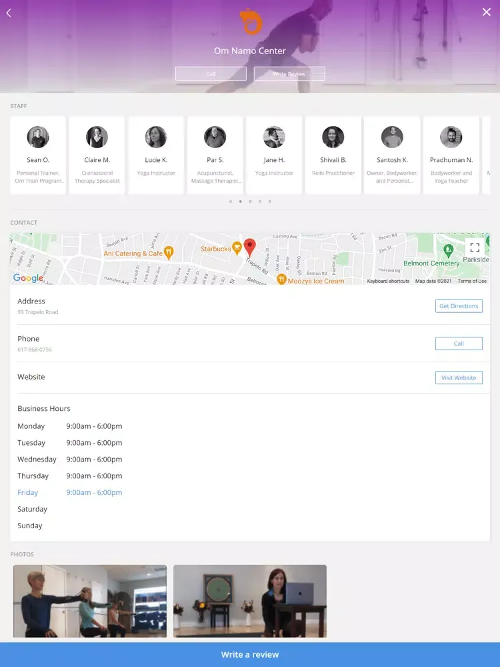Click Get Directions for the address
Image resolution: width=500 pixels, height=667 pixels.
(459, 306)
